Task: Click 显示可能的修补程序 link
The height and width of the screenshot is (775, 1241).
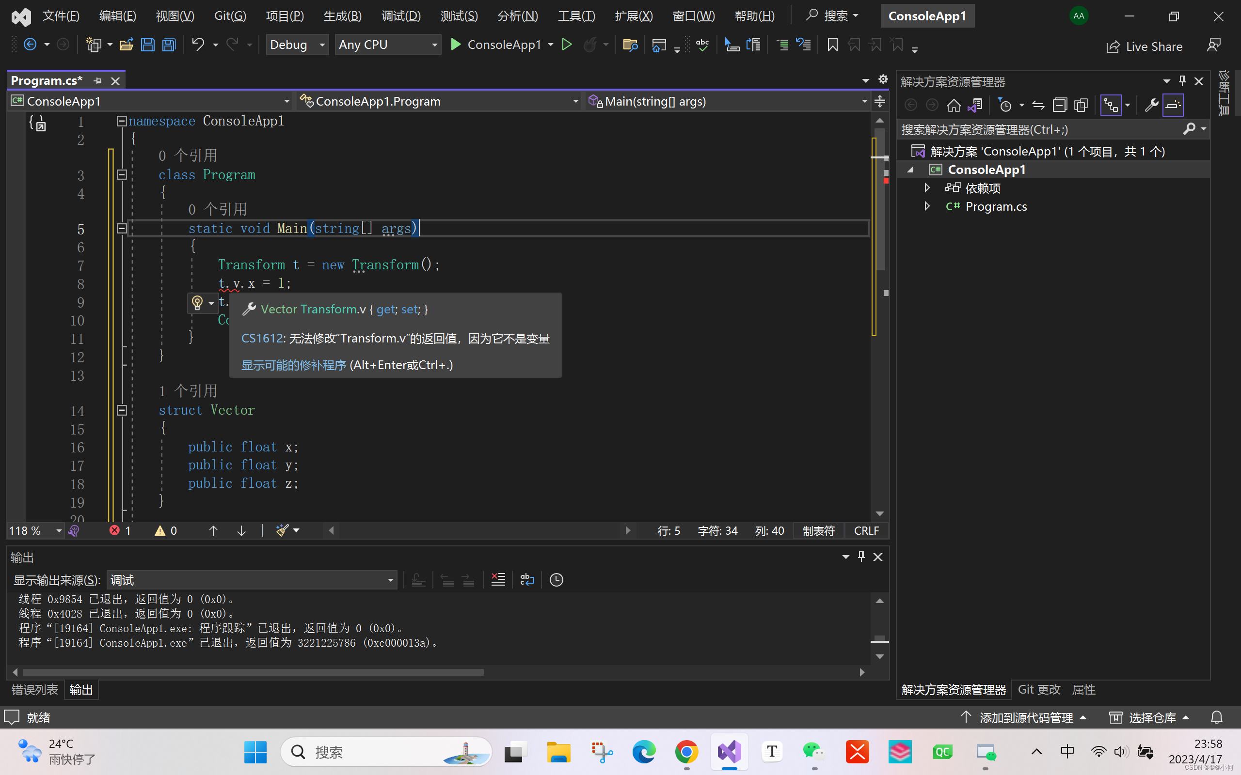Action: pos(293,364)
